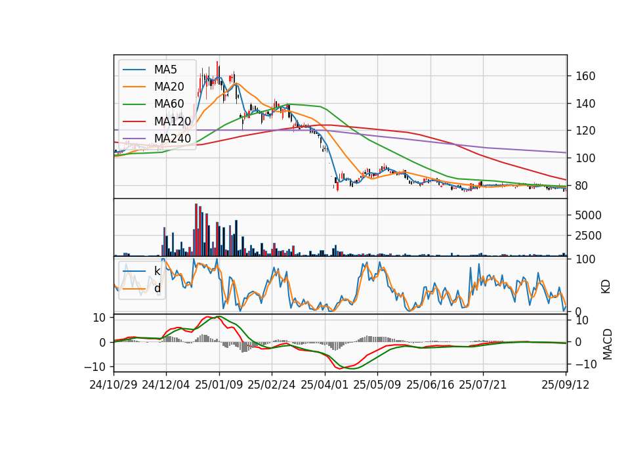Click the 24/12/04 date axis label
This screenshot has height=453, width=630.
(165, 385)
